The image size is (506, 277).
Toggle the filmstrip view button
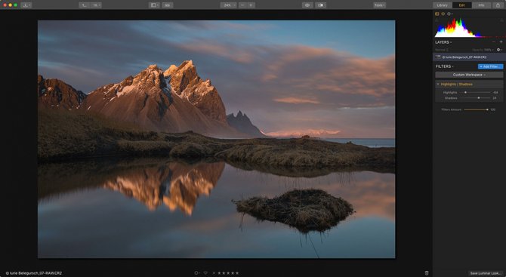167,5
